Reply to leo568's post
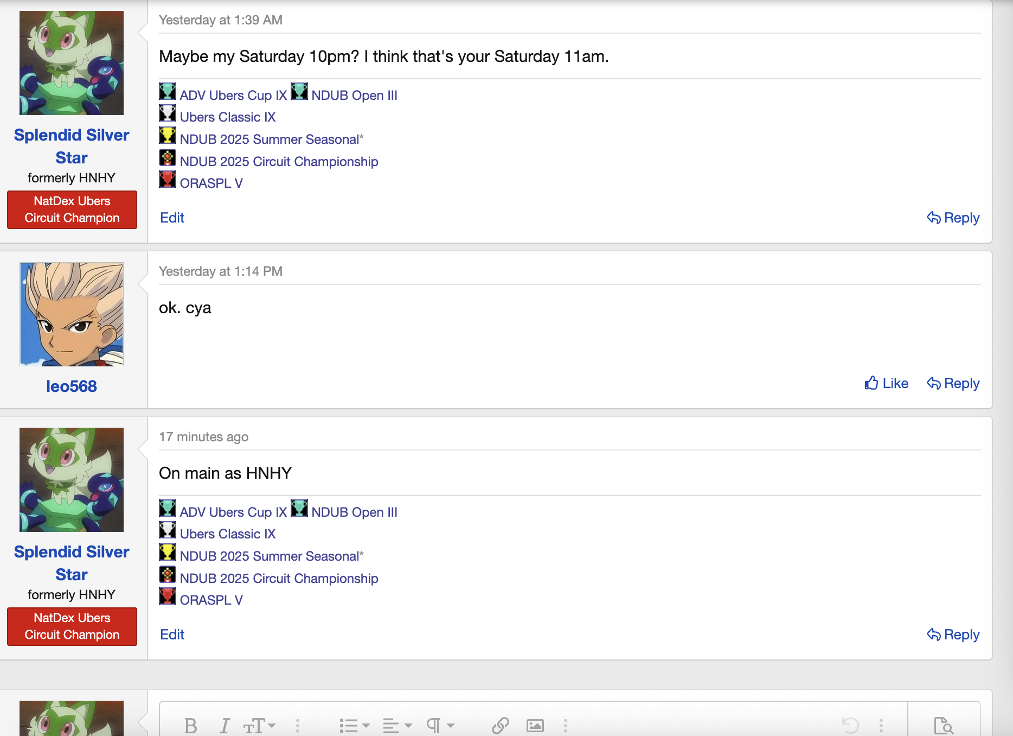 point(953,383)
